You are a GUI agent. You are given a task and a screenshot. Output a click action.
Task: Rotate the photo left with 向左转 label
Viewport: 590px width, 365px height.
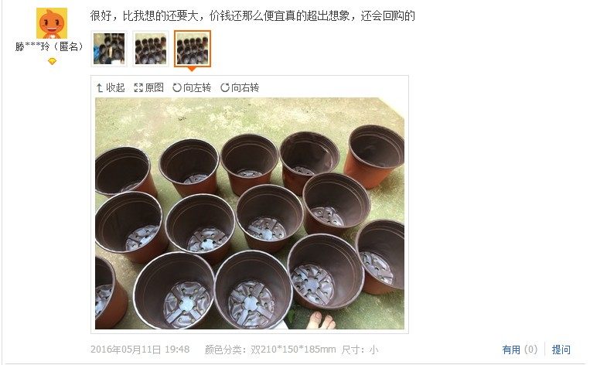coord(197,87)
